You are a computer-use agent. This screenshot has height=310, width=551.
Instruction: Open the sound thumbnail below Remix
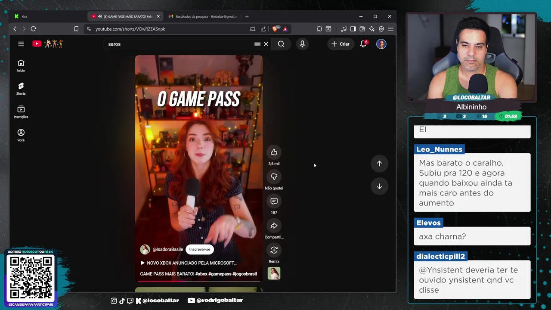tap(274, 273)
